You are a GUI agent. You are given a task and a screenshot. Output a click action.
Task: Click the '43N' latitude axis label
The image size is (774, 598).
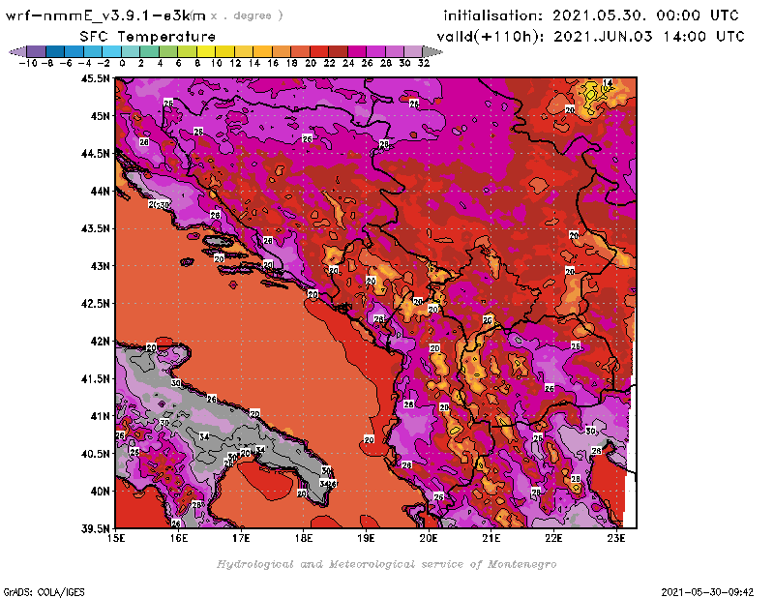[100, 266]
